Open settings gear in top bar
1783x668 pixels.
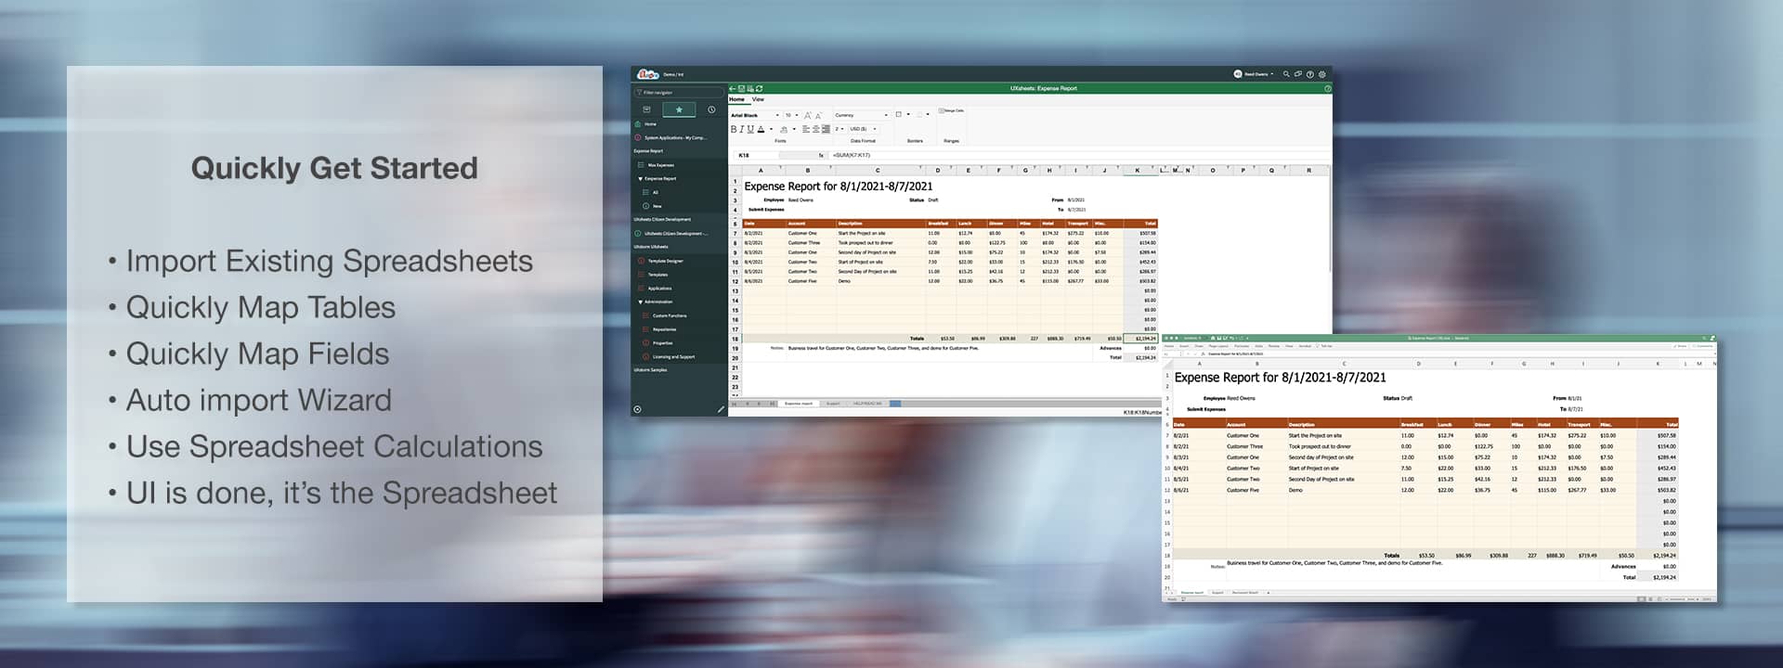point(1322,73)
